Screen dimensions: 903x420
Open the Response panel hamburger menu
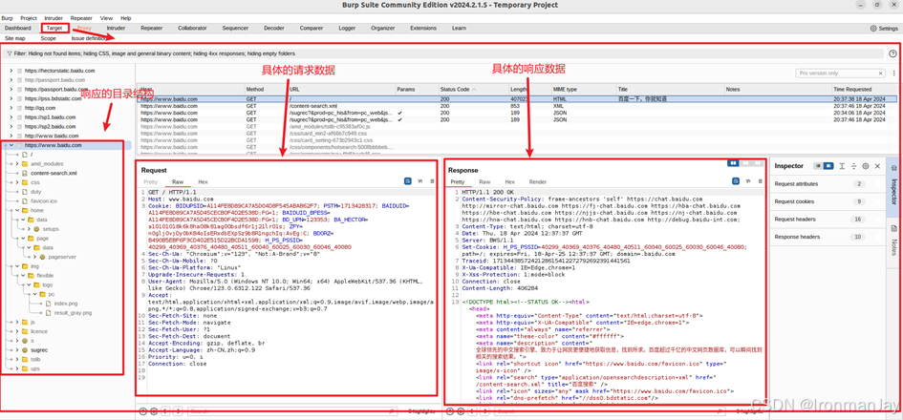(761, 181)
